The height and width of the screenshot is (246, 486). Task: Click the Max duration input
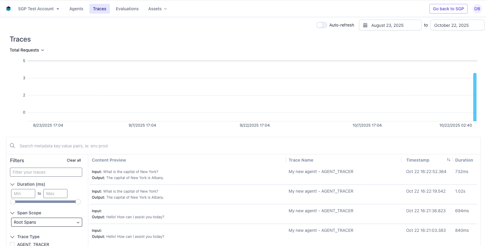tap(55, 194)
